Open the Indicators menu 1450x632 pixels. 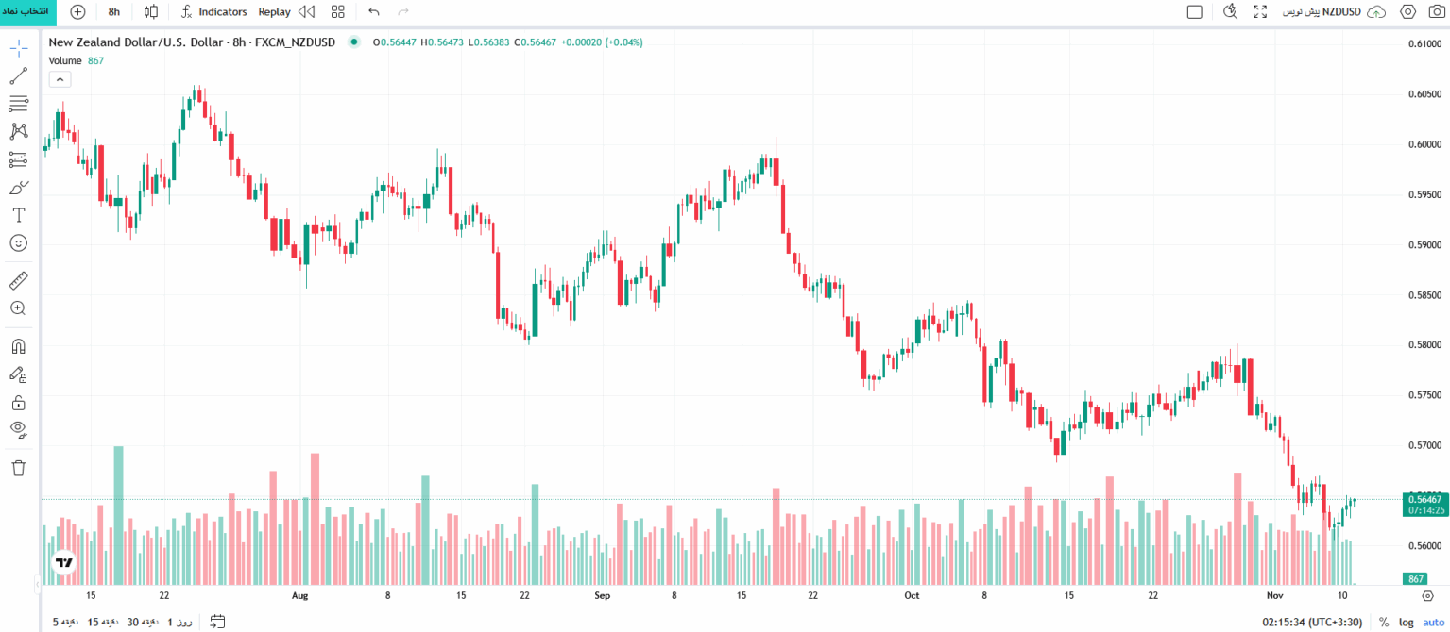(x=213, y=11)
